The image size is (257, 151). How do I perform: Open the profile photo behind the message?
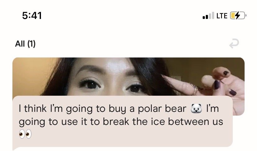(x=128, y=76)
